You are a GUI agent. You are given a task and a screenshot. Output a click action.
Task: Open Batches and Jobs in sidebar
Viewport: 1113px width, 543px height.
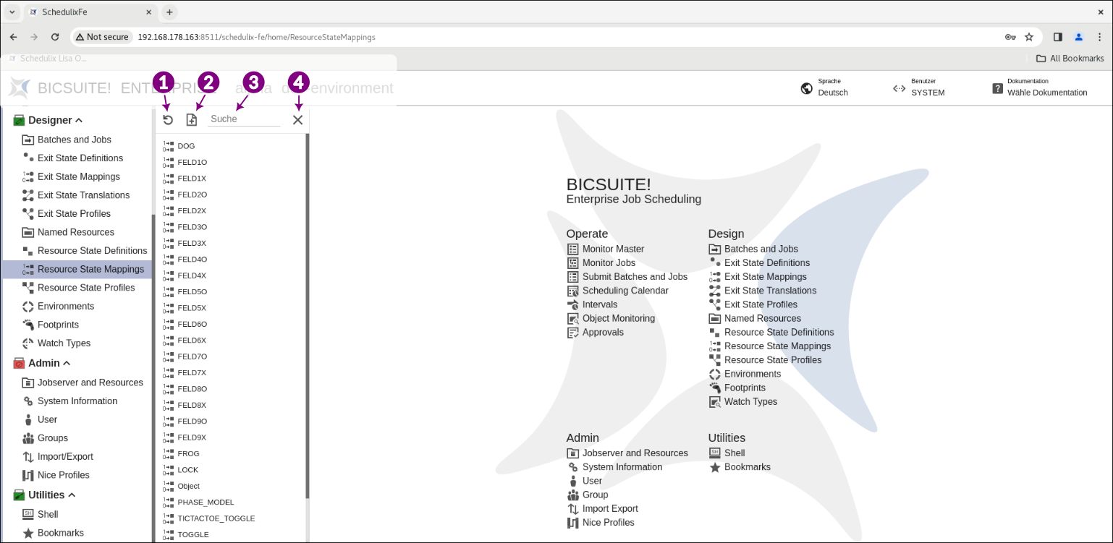tap(74, 140)
